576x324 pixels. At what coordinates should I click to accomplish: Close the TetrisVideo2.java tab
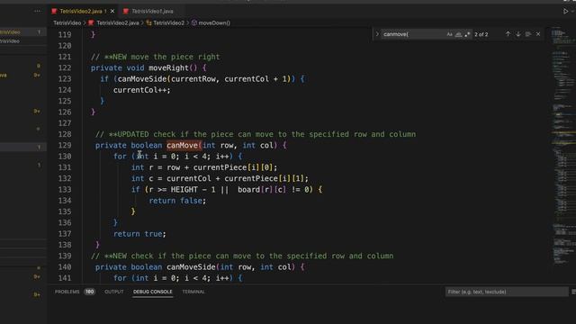pyautogui.click(x=112, y=12)
